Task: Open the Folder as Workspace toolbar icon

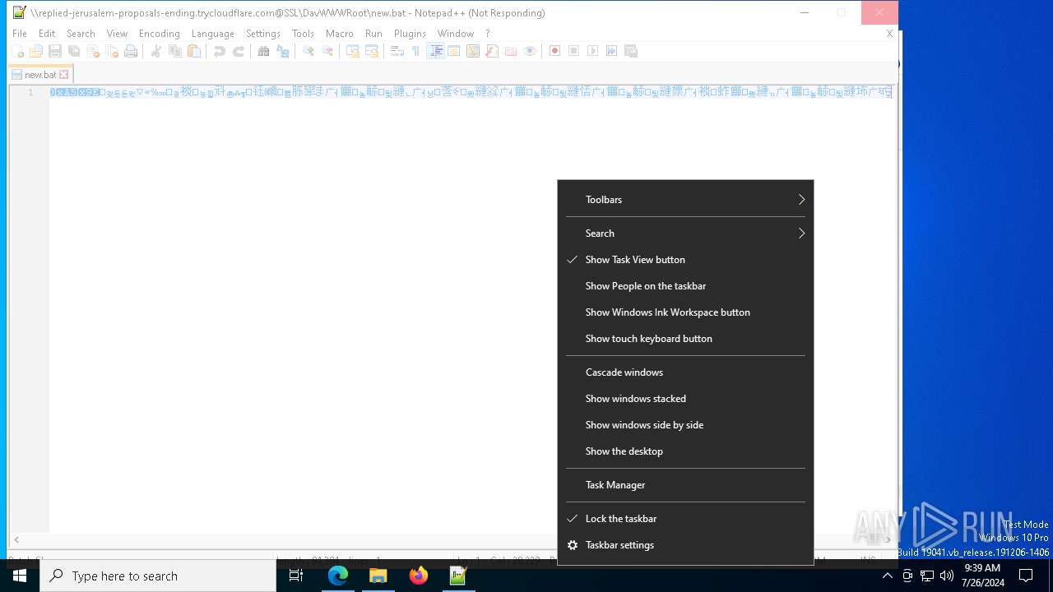Action: pos(511,51)
